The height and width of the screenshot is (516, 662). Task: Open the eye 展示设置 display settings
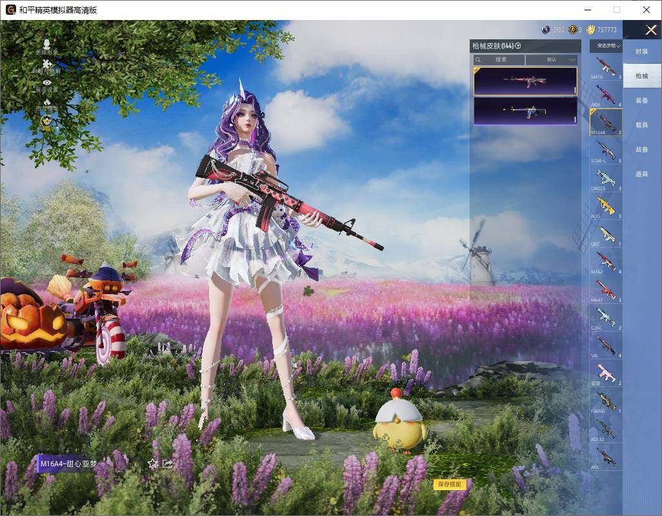coord(47,85)
